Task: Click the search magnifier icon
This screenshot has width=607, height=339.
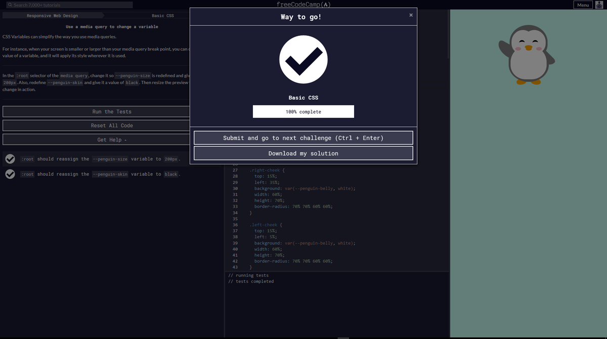Action: tap(10, 5)
